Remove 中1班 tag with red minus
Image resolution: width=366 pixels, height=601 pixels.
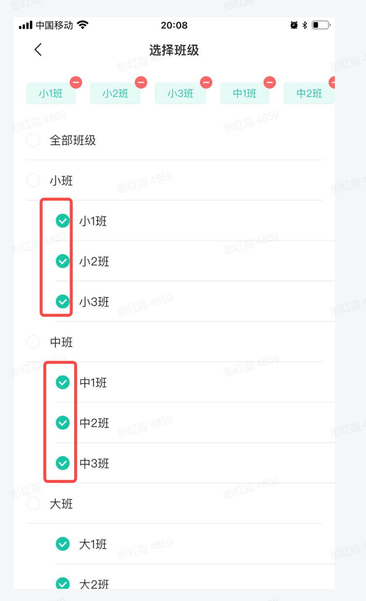(269, 82)
